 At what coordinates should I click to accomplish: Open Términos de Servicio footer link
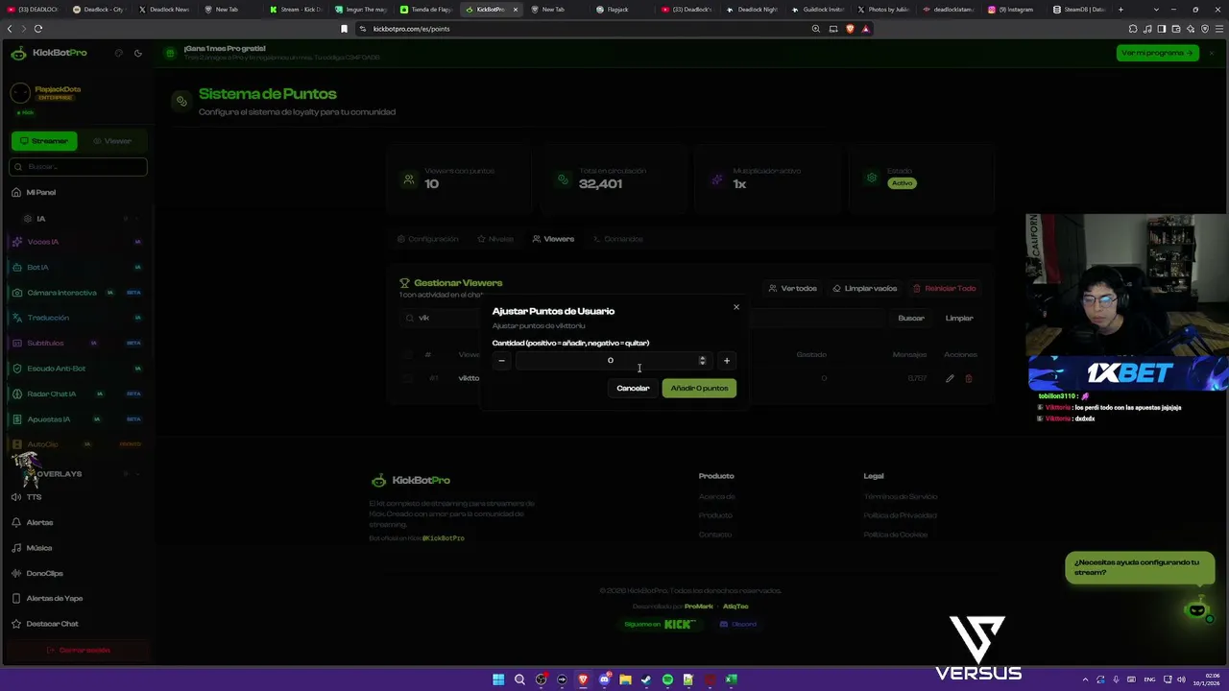pos(901,496)
